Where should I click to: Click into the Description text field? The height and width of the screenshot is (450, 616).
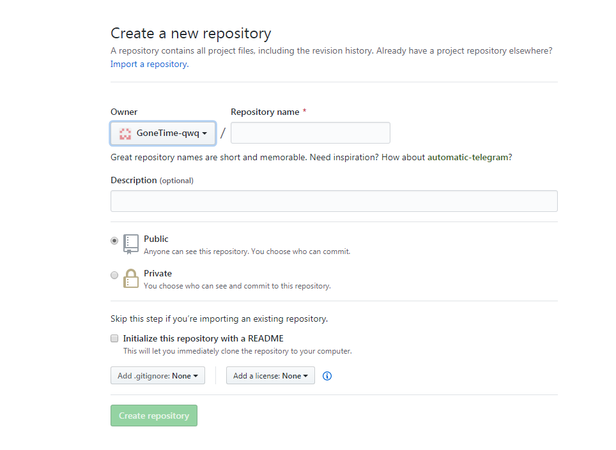334,201
